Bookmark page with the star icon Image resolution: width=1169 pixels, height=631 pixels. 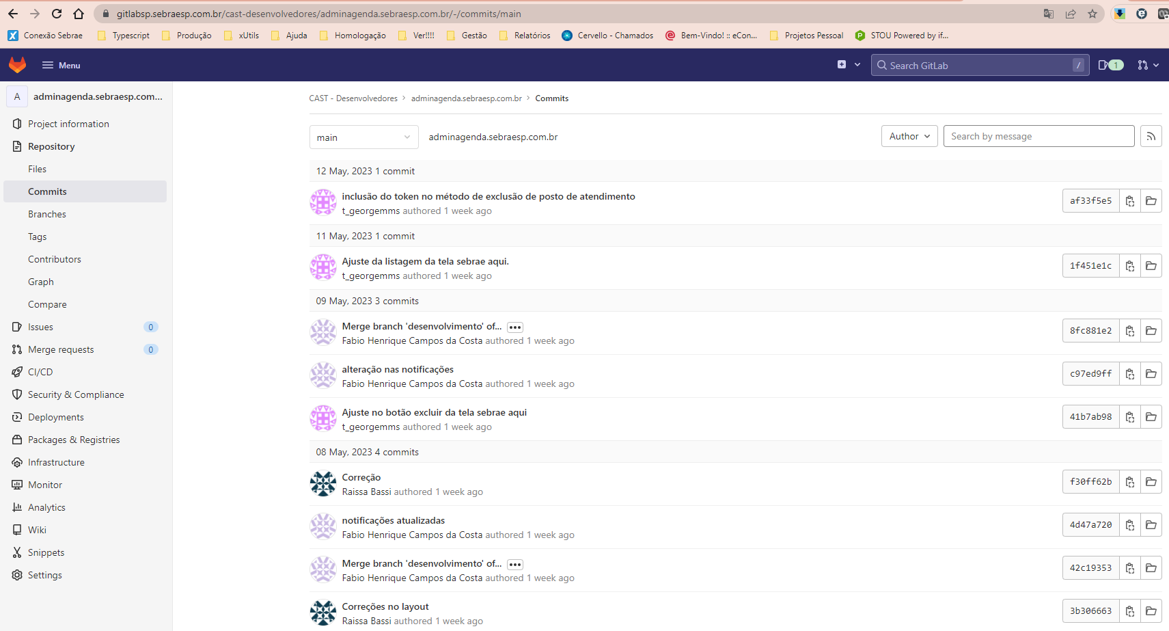pyautogui.click(x=1092, y=14)
